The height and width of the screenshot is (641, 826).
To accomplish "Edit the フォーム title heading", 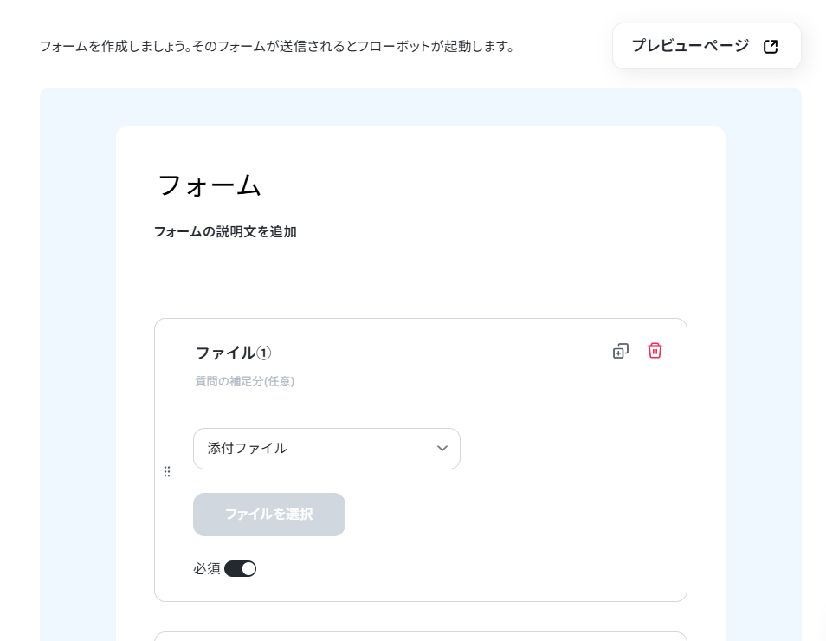I will [210, 186].
